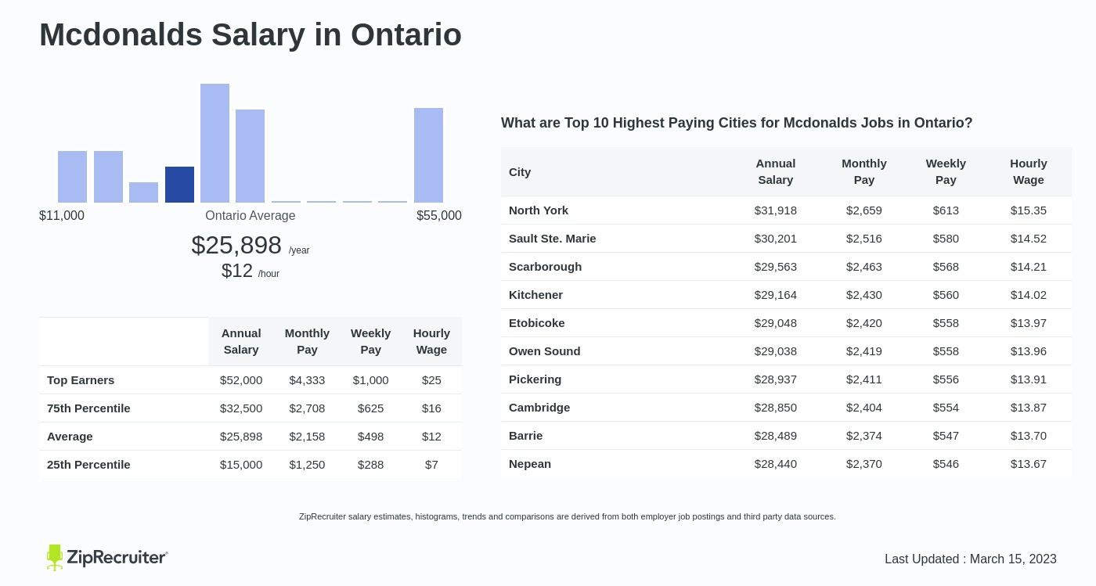Click the 'Sault Ste. Marie' city row
This screenshot has width=1096, height=586.
pyautogui.click(x=787, y=239)
